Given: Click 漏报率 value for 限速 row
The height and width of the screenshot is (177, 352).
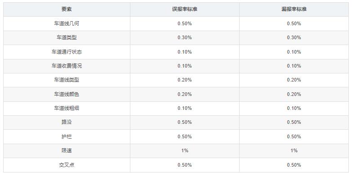Looking at the screenshot, I should [294, 150].
